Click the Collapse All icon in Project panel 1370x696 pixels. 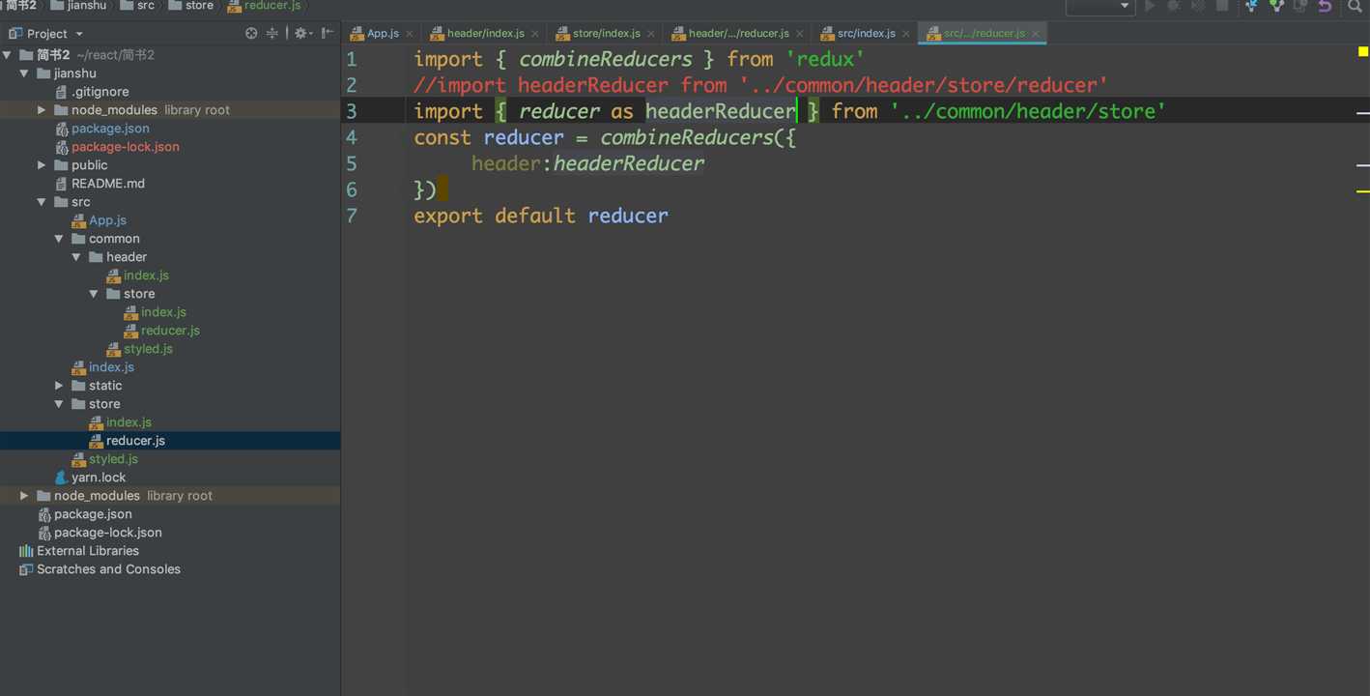pos(272,33)
